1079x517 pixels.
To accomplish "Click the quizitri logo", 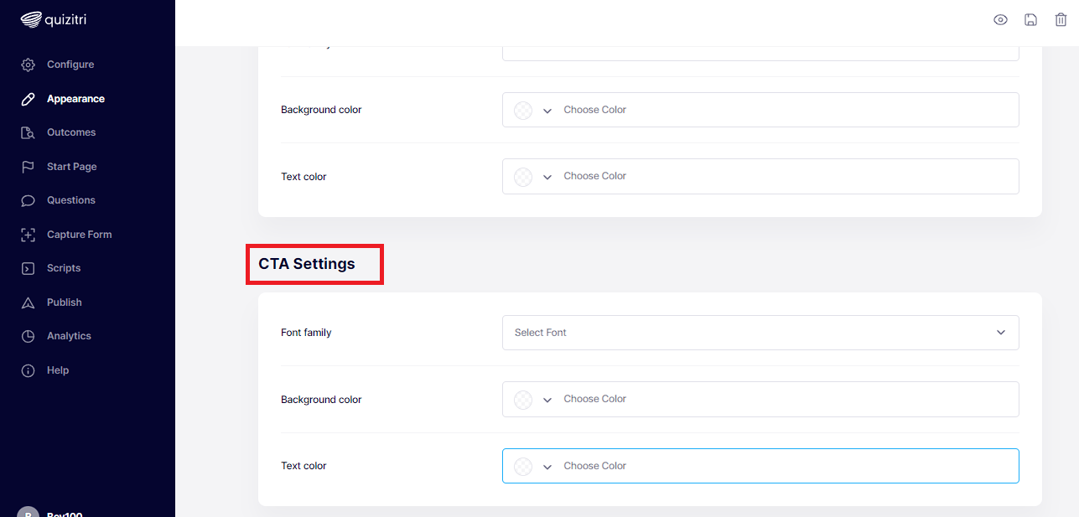I will click(x=54, y=19).
